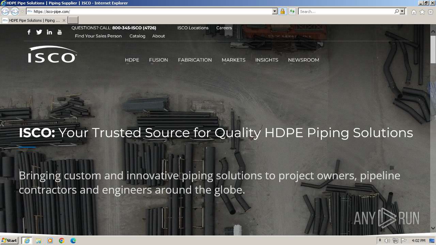Open Internet Explorer taskbar icon
The image size is (436, 245).
tap(27, 241)
